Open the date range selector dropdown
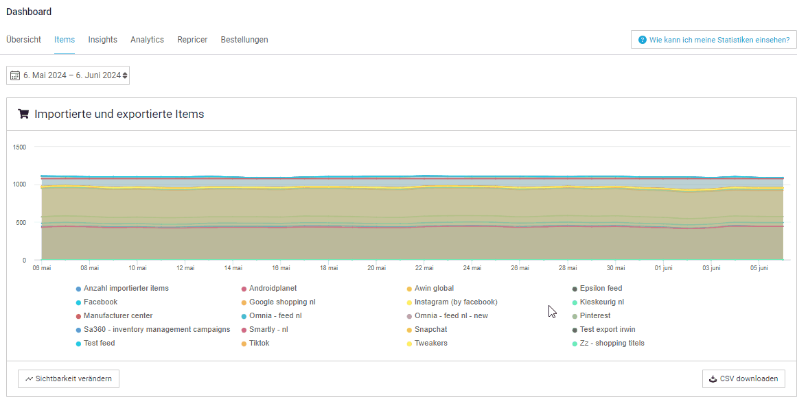The width and height of the screenshot is (797, 397). [x=67, y=75]
